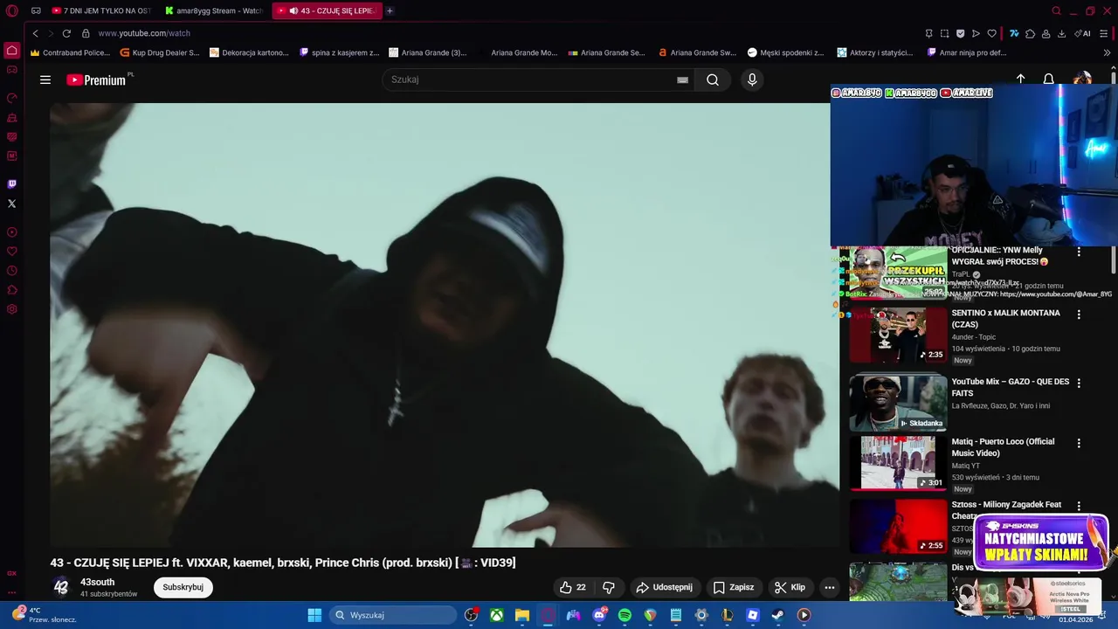The image size is (1118, 629).
Task: Open 'spina z kasjerem z...' bookmark
Action: [x=339, y=52]
